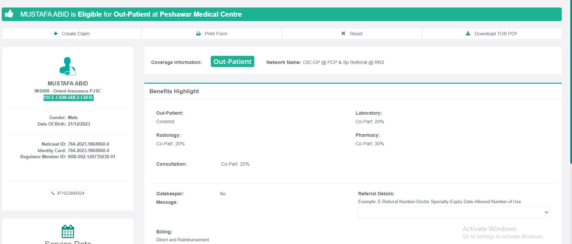This screenshot has height=244, width=572.
Task: Select the highlighted member card code
Action: pyautogui.click(x=68, y=98)
